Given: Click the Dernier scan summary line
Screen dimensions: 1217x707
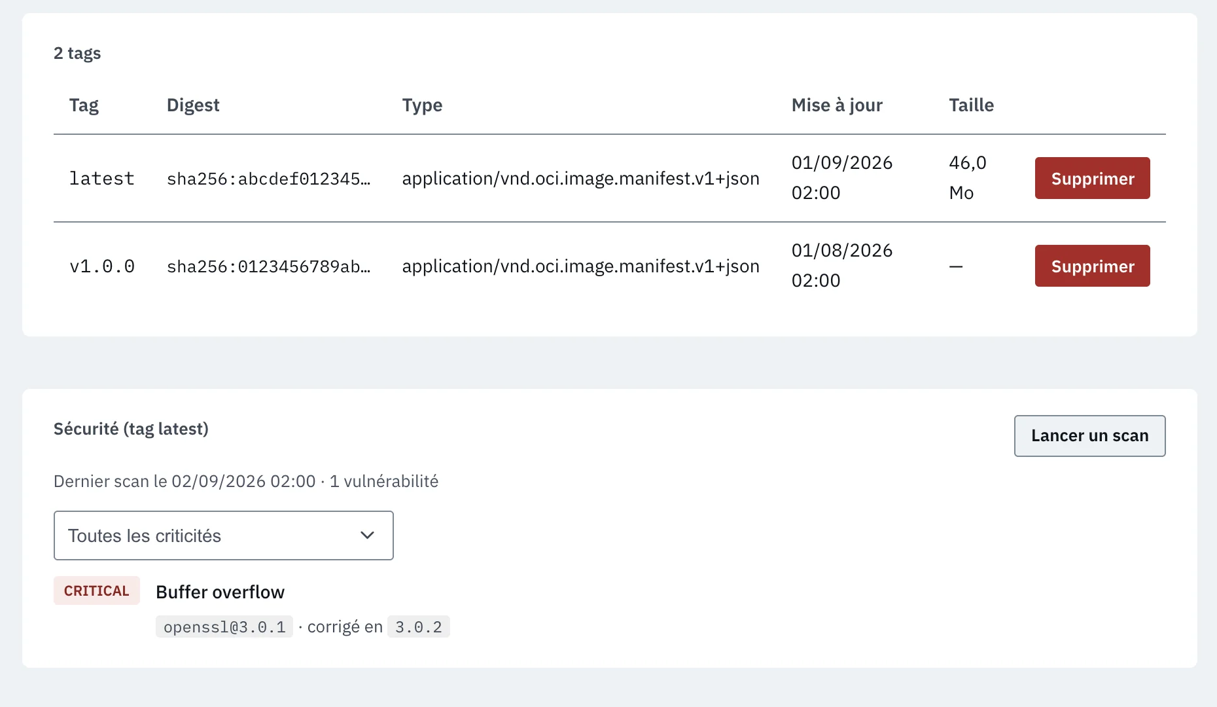Looking at the screenshot, I should coord(246,481).
